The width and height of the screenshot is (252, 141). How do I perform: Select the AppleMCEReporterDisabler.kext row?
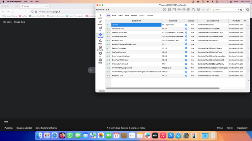click(x=175, y=44)
